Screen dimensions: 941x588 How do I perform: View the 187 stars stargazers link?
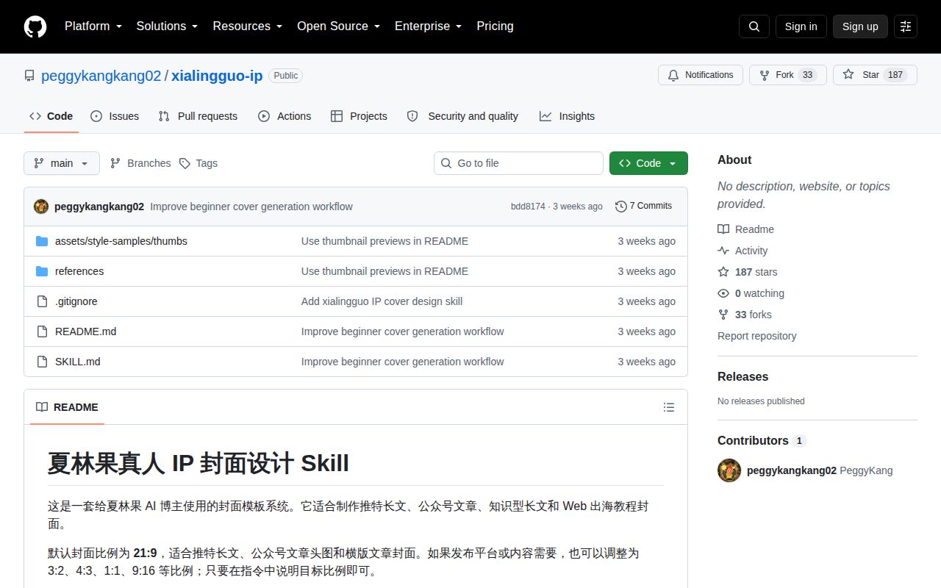(748, 272)
